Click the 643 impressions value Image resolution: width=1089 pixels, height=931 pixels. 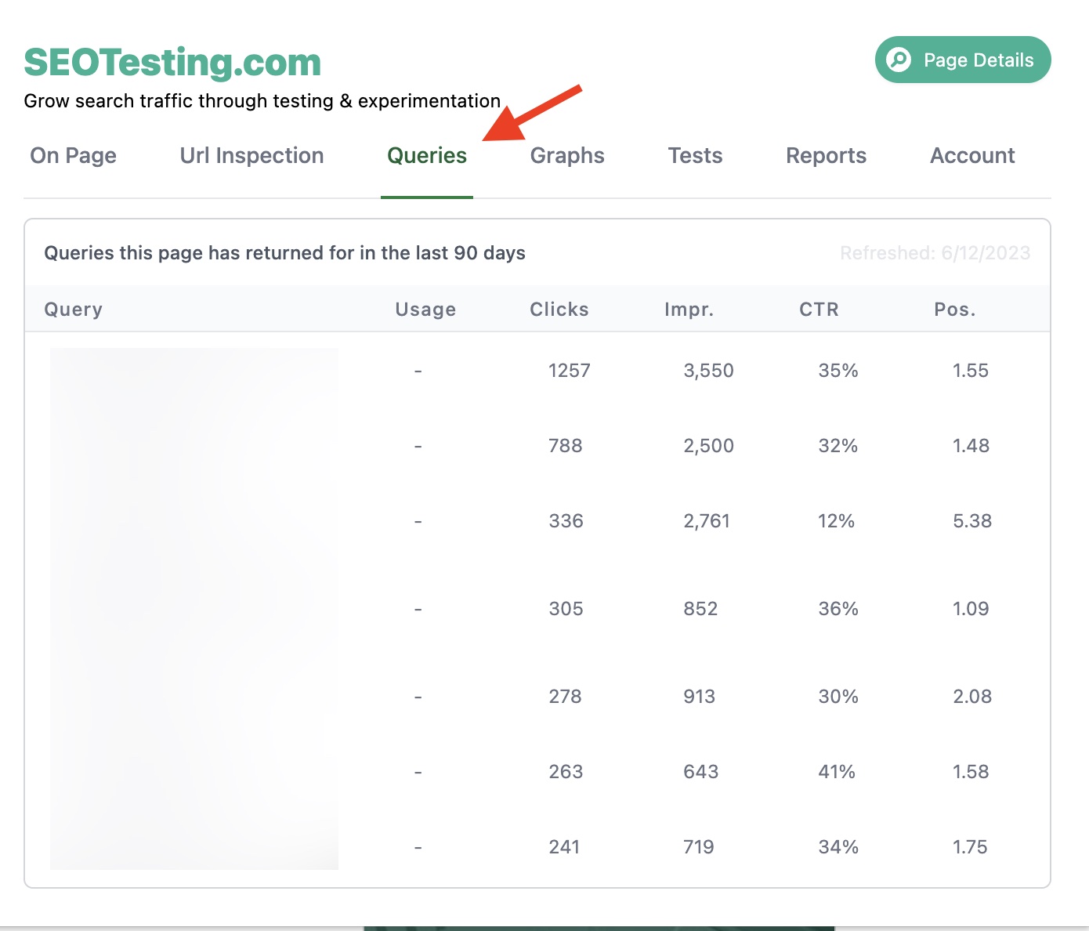[x=701, y=772]
